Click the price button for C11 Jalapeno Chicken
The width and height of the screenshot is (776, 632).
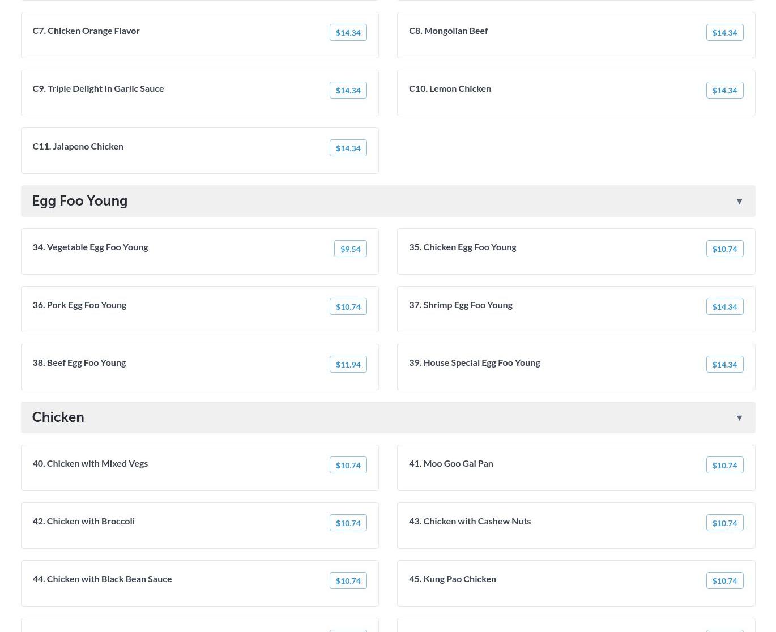[x=348, y=148]
